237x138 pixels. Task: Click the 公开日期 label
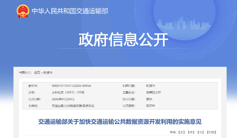pyautogui.click(x=35, y=99)
